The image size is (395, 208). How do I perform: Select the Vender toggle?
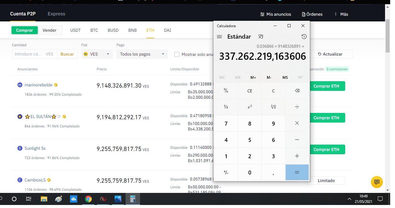click(x=49, y=30)
